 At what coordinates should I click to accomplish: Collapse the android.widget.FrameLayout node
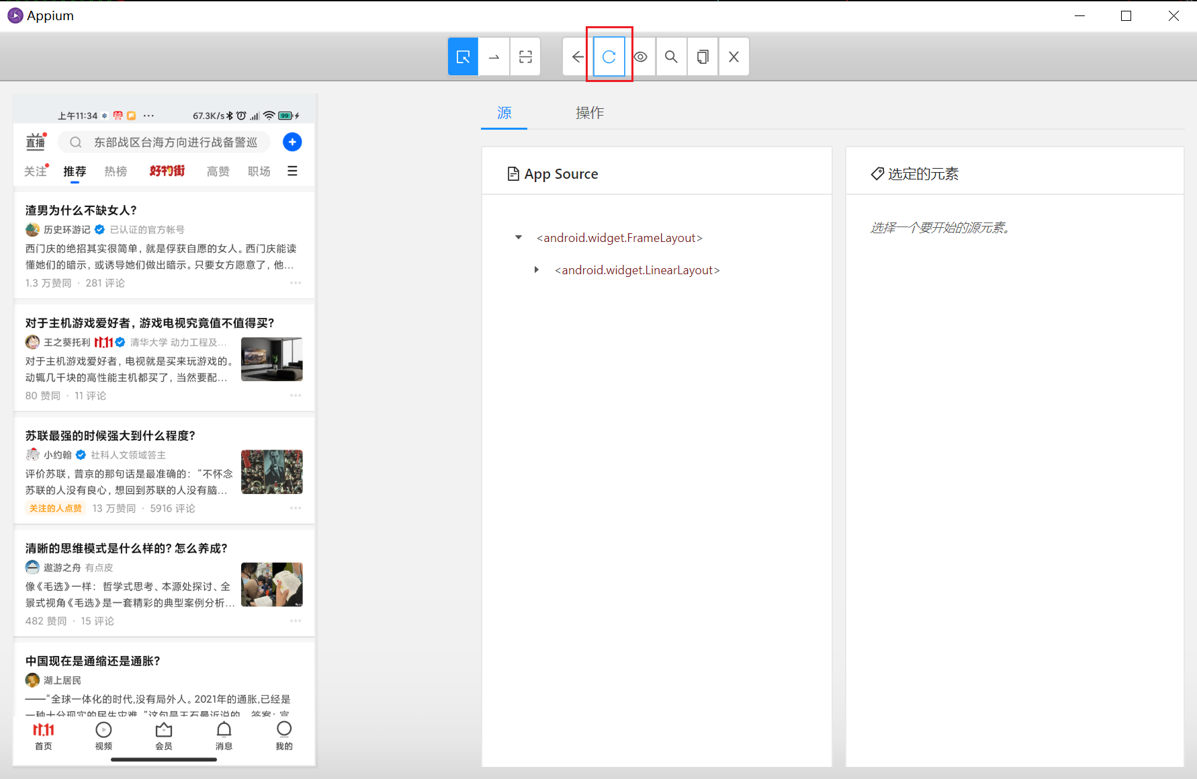(x=519, y=237)
